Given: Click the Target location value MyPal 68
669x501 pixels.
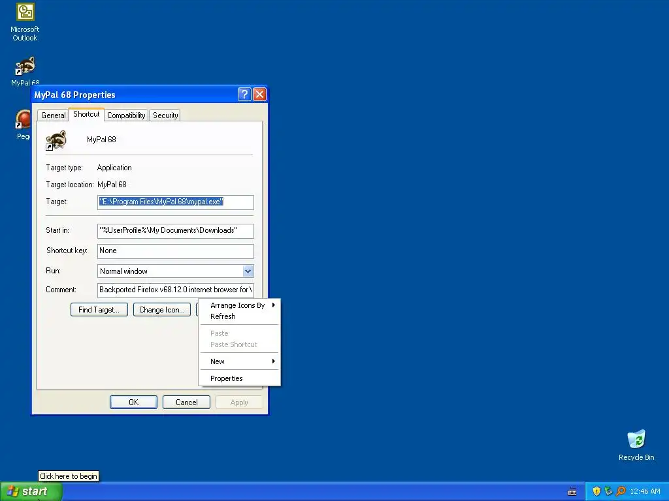Looking at the screenshot, I should pyautogui.click(x=112, y=185).
